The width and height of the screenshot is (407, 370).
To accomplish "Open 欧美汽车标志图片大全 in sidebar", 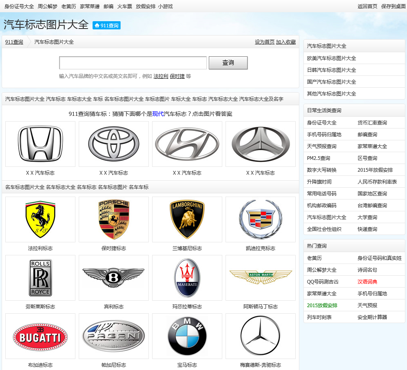I will tap(332, 58).
